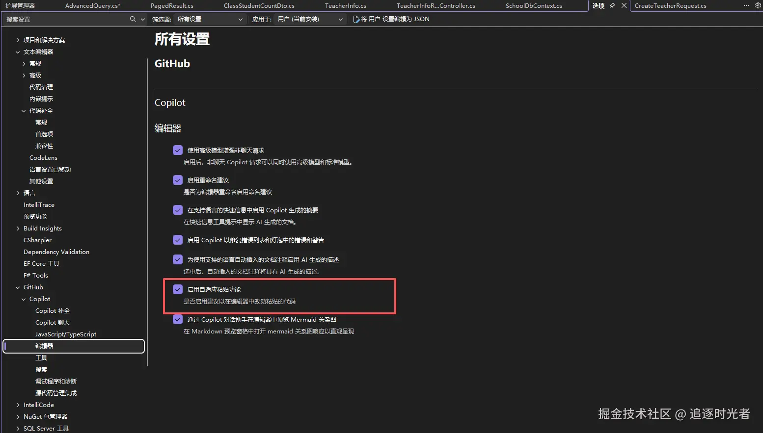Switch to the AdvancedQuery.cs tab
763x433 pixels.
click(93, 6)
